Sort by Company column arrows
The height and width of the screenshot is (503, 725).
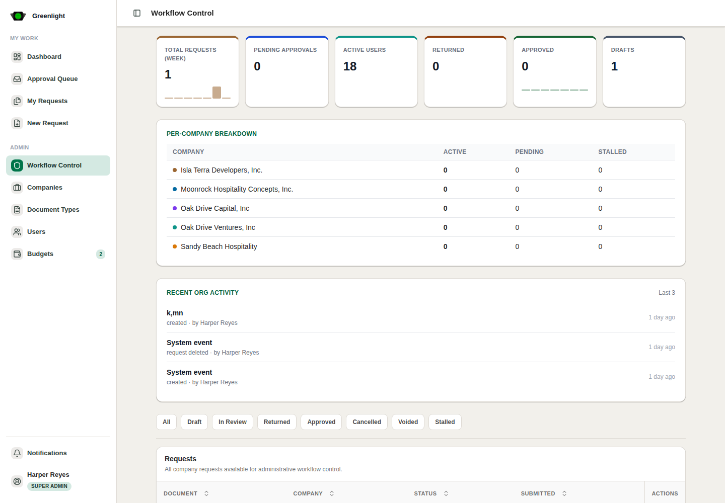tap(332, 493)
